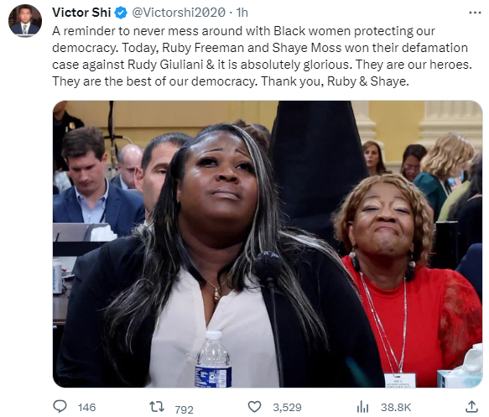Click the 3,529 likes count
This screenshot has height=417, width=489.
pos(287,407)
